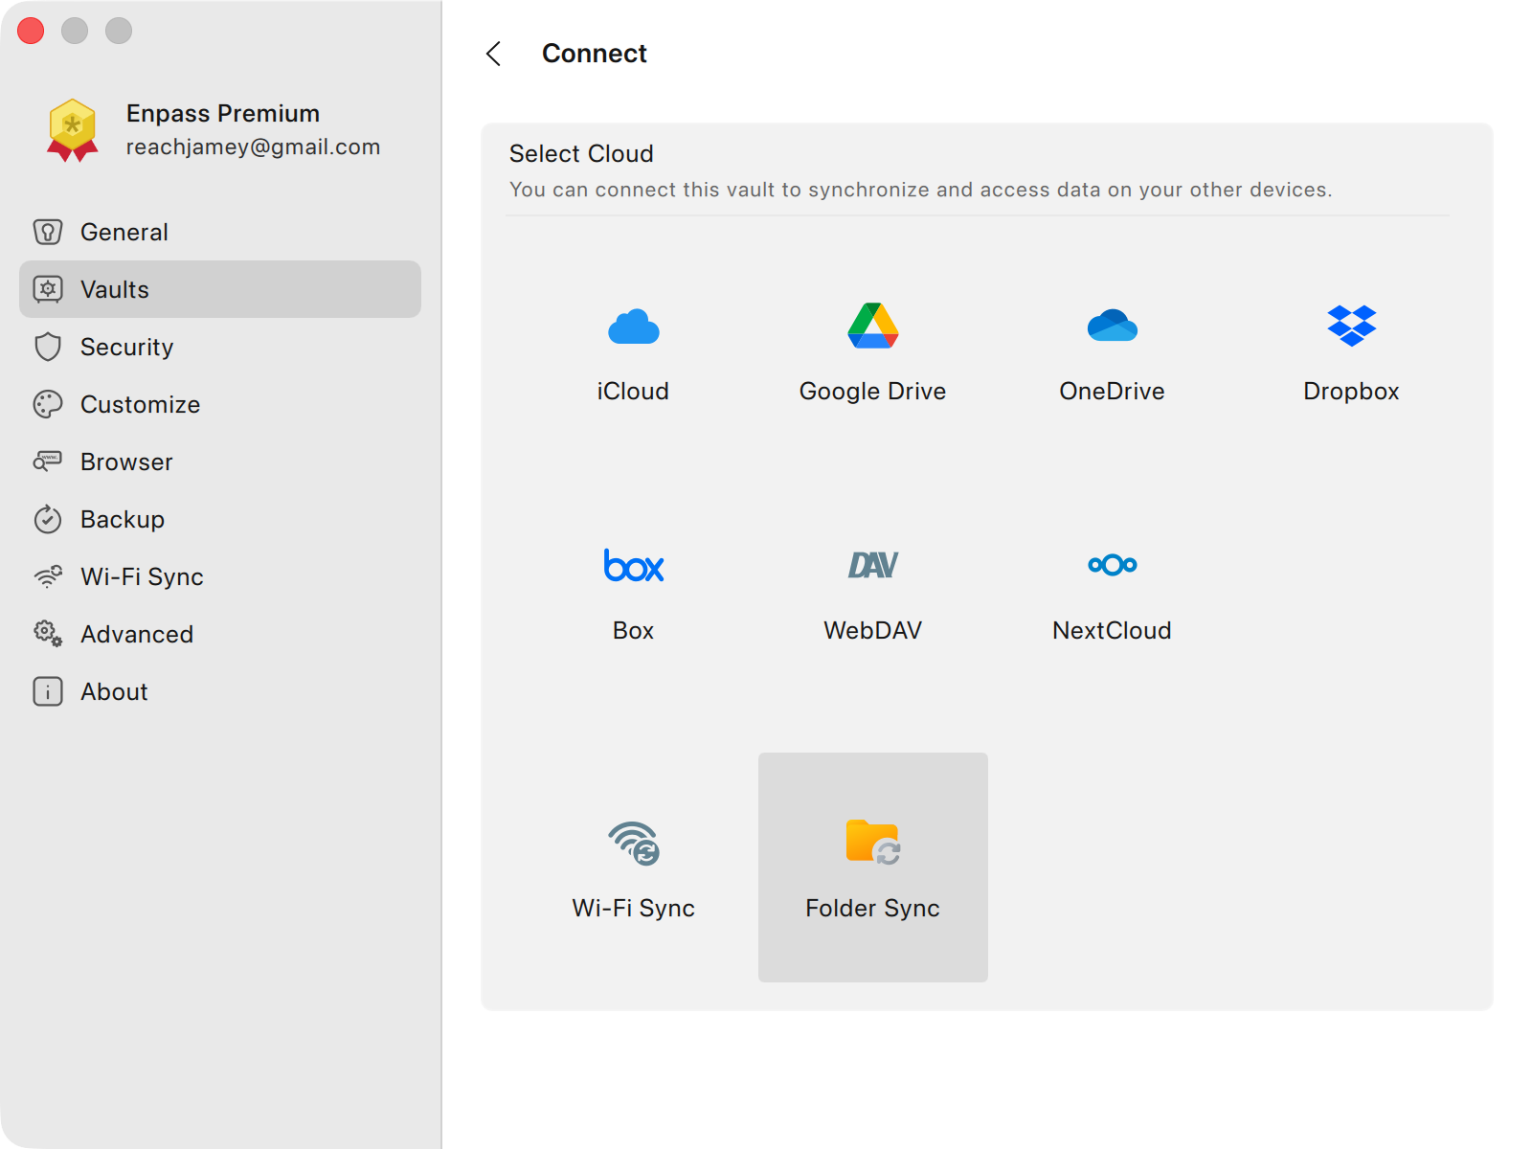
Task: Go back using the back arrow
Action: click(x=493, y=54)
